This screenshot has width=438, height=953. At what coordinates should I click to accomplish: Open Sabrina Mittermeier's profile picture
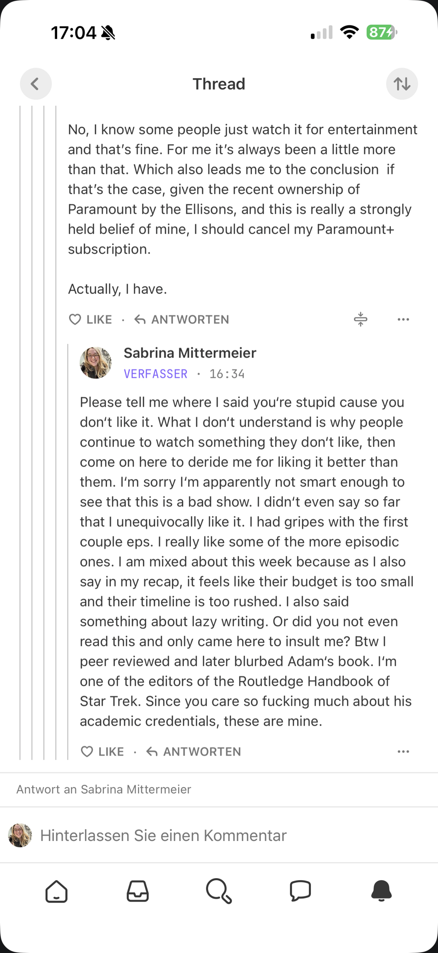[x=96, y=363]
